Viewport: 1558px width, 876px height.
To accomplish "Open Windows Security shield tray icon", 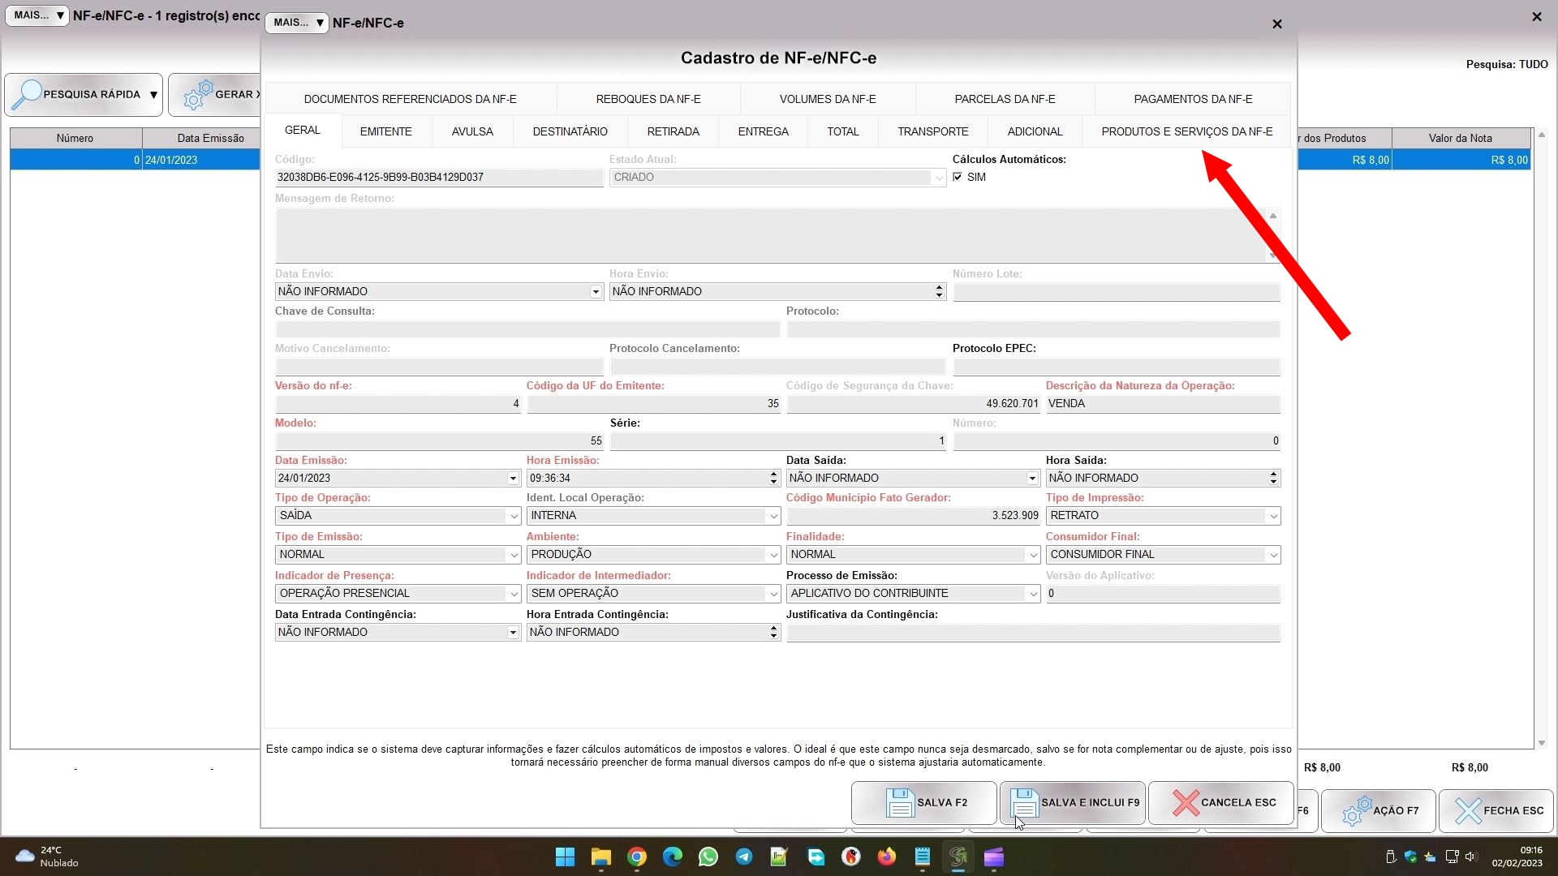I will coord(1410,857).
